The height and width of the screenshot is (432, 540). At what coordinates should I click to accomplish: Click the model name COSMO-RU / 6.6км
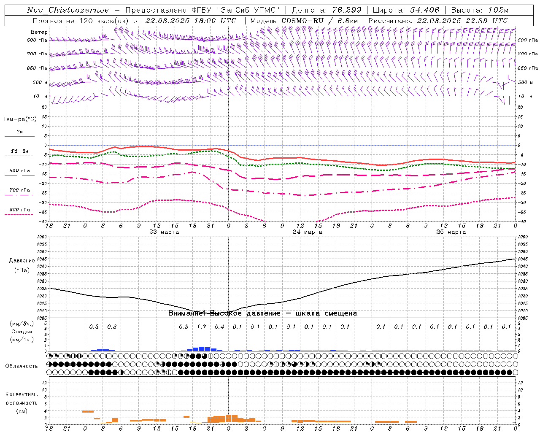click(x=319, y=21)
